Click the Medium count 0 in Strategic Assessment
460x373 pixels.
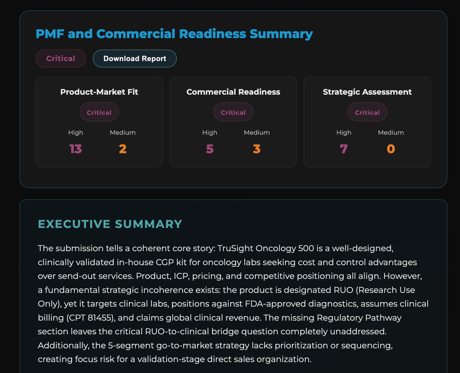391,149
